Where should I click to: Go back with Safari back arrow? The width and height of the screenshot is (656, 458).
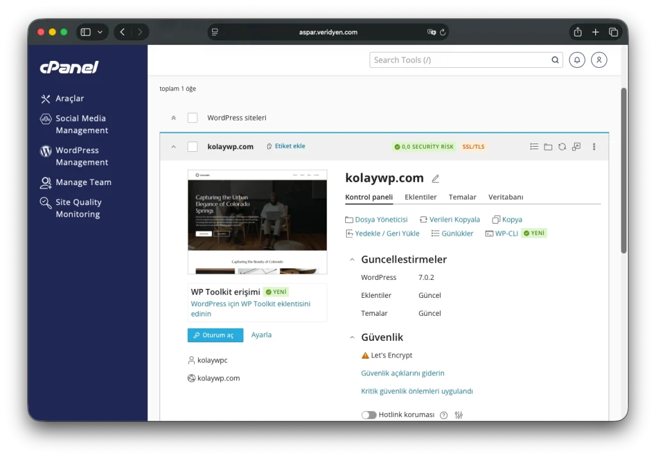122,32
